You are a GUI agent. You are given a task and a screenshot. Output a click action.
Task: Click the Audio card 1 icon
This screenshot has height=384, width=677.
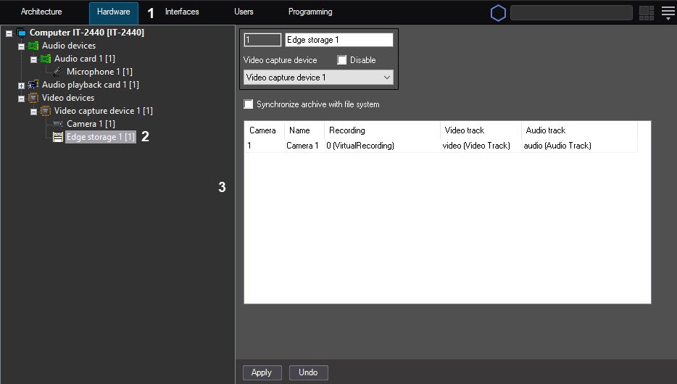tap(46, 59)
